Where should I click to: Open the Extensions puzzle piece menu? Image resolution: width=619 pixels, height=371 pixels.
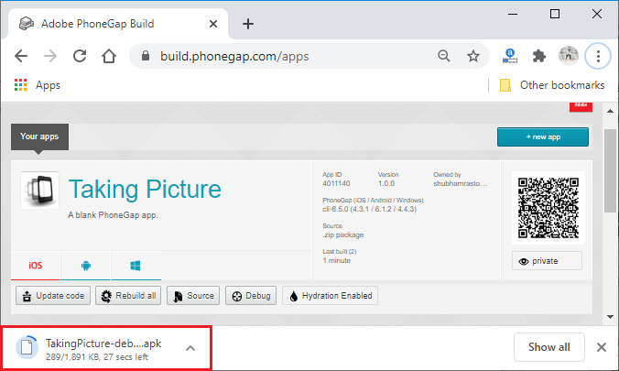(538, 56)
